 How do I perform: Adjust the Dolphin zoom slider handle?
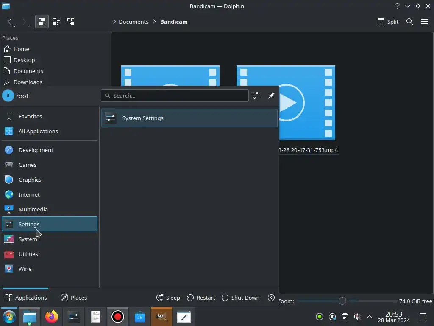point(342,301)
